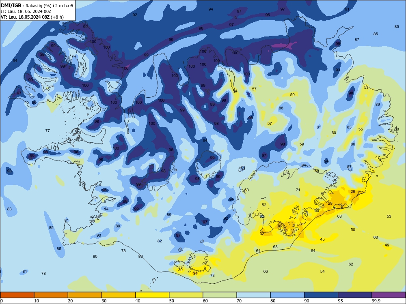Pick the 20–30 legend color block
The width and height of the screenshot is (406, 304).
[85, 295]
